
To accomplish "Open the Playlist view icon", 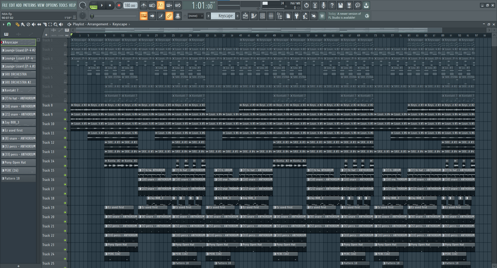I will pyautogui.click(x=245, y=16).
